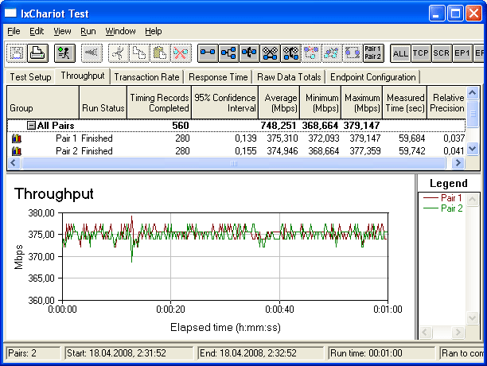The height and width of the screenshot is (366, 487).
Task: Click the disabled light-blue pairs icon
Action: 332,53
